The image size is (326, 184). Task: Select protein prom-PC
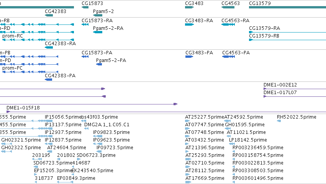click(30, 72)
